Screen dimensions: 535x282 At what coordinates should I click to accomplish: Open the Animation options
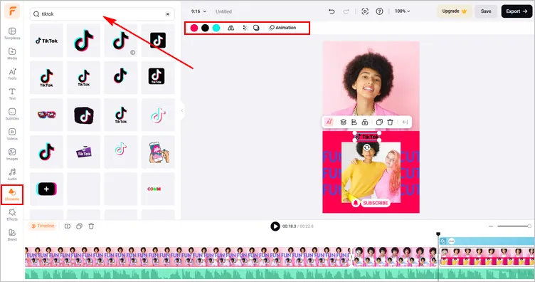coord(282,28)
